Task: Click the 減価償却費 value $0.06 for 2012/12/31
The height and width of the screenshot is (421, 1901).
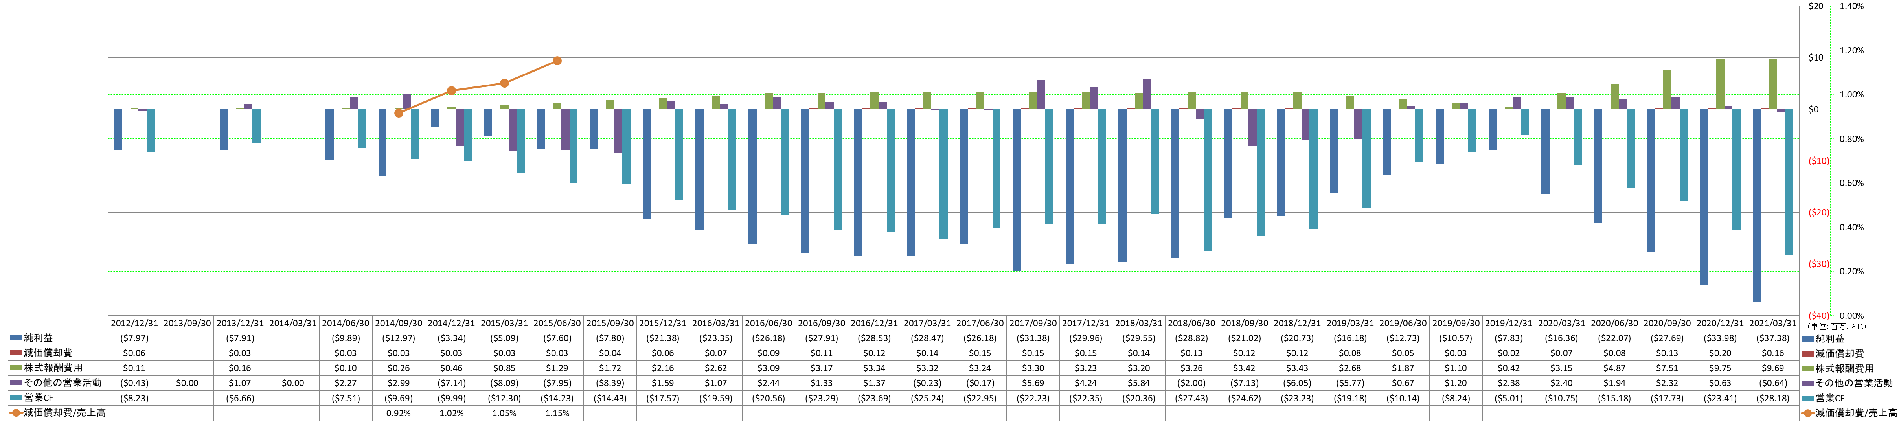Action: click(134, 353)
